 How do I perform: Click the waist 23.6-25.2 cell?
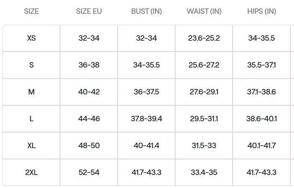(204, 38)
